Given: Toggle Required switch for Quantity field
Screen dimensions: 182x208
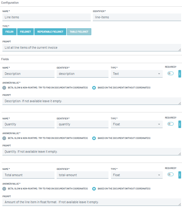Looking at the screenshot, I should tap(171, 124).
